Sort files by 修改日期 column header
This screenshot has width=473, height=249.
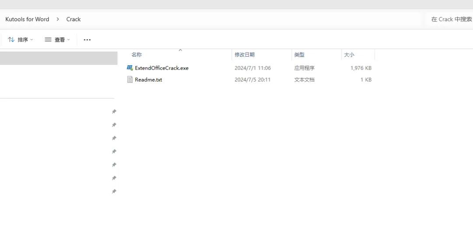tap(245, 55)
